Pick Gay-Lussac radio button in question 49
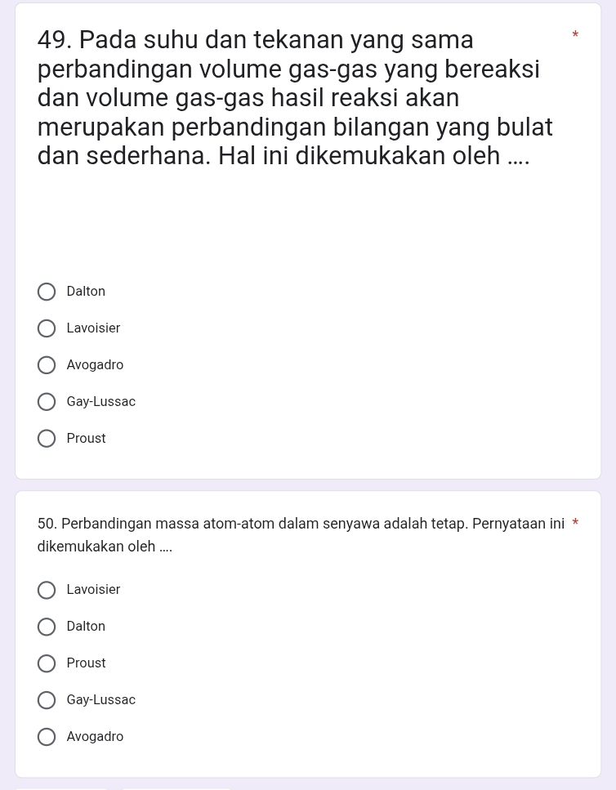The height and width of the screenshot is (790, 616). [x=47, y=402]
